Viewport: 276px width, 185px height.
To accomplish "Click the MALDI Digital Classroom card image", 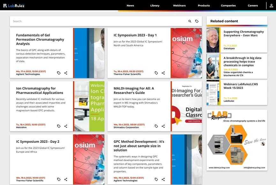I will click(187, 106).
